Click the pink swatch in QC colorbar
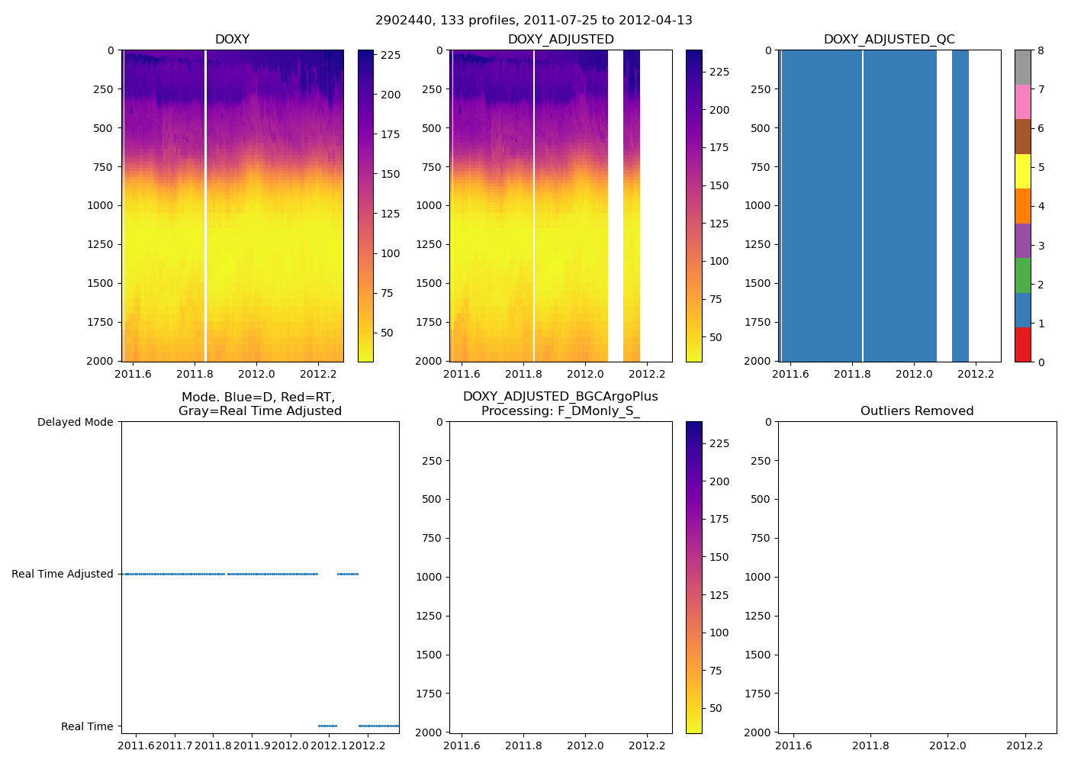1068x763 pixels. tap(1022, 101)
